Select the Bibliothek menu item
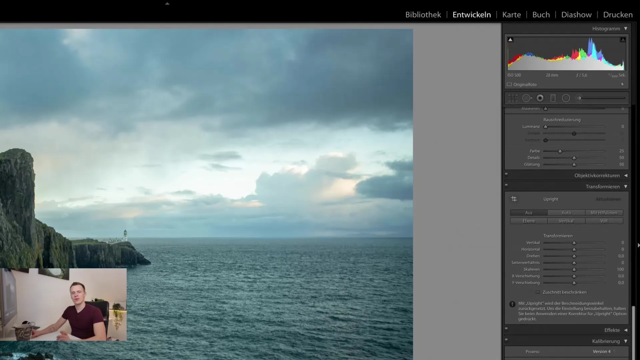The height and width of the screenshot is (360, 640). (423, 15)
